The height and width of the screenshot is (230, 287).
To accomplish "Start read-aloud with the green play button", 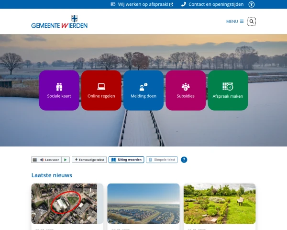I will pos(66,160).
